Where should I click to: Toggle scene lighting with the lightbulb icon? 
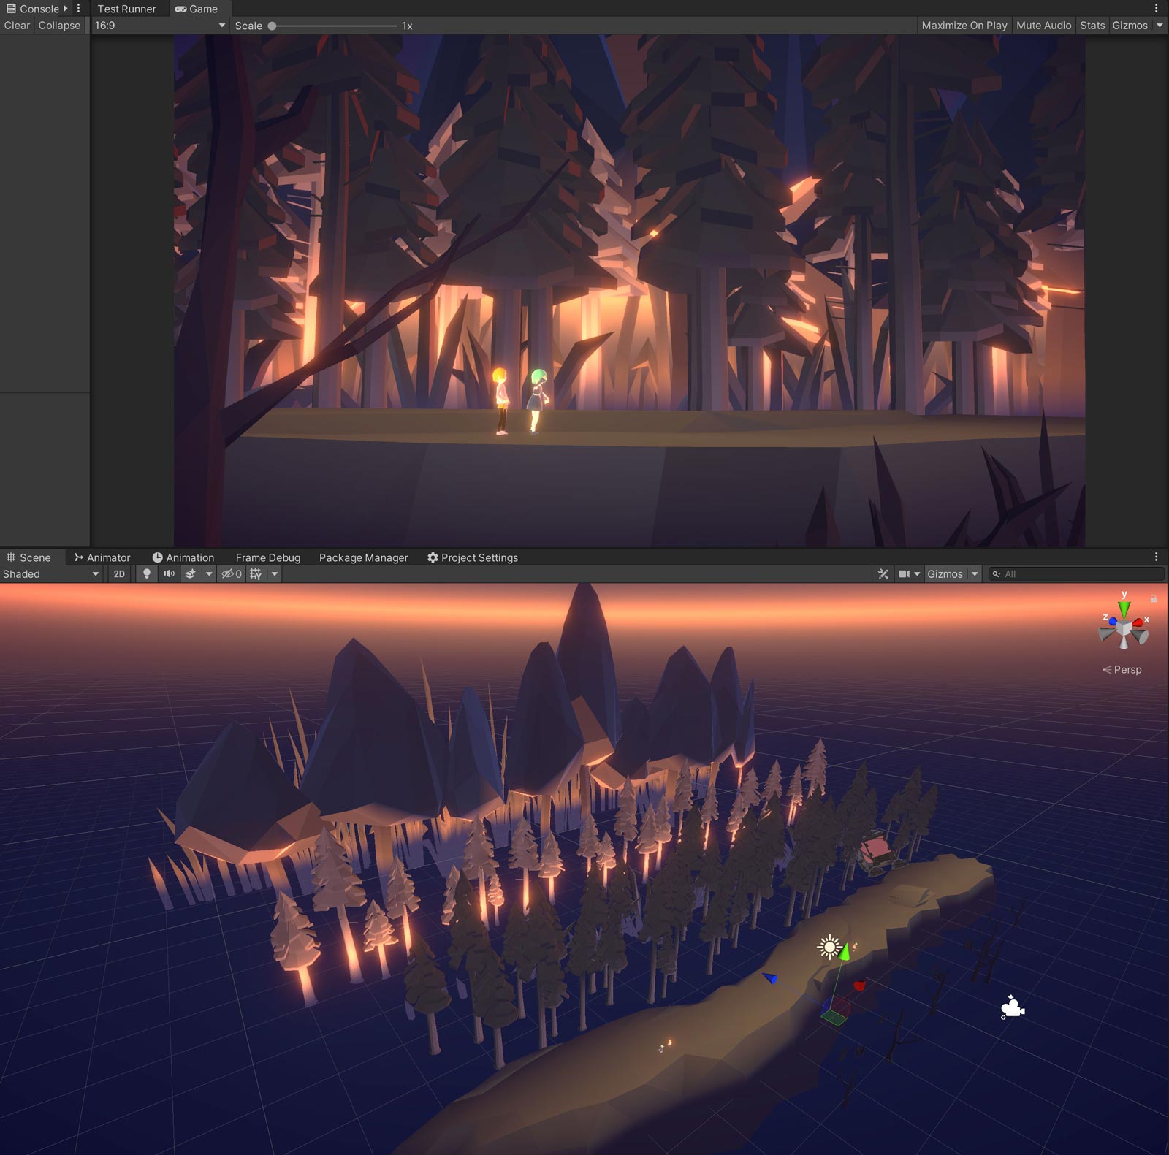[x=146, y=574]
